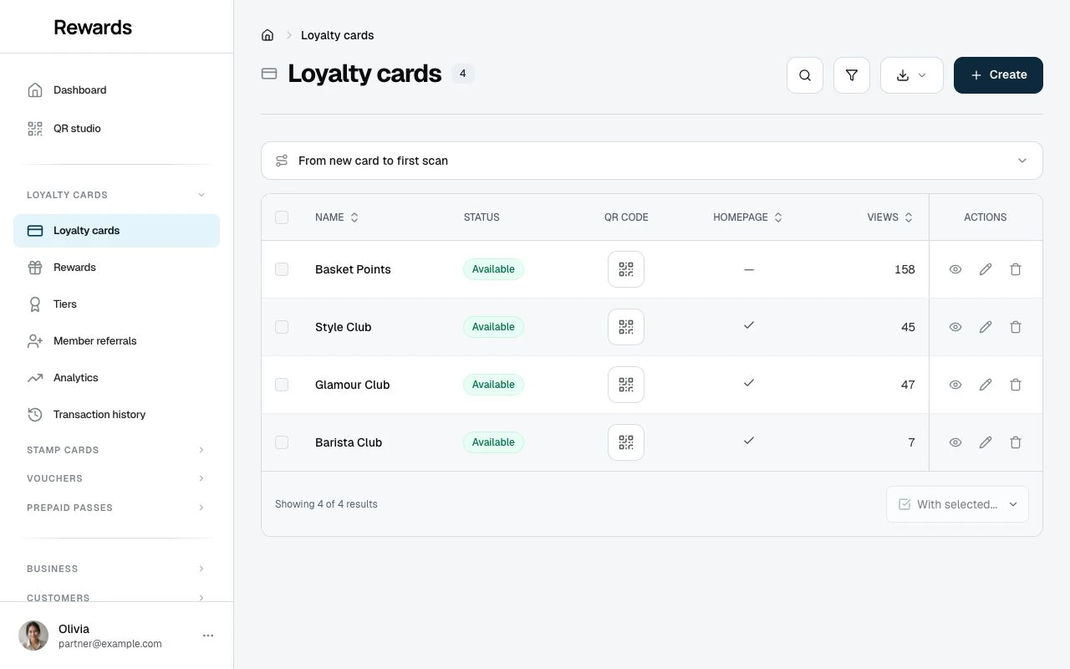
Task: Check the Glamour Club row checkbox
Action: 282,385
